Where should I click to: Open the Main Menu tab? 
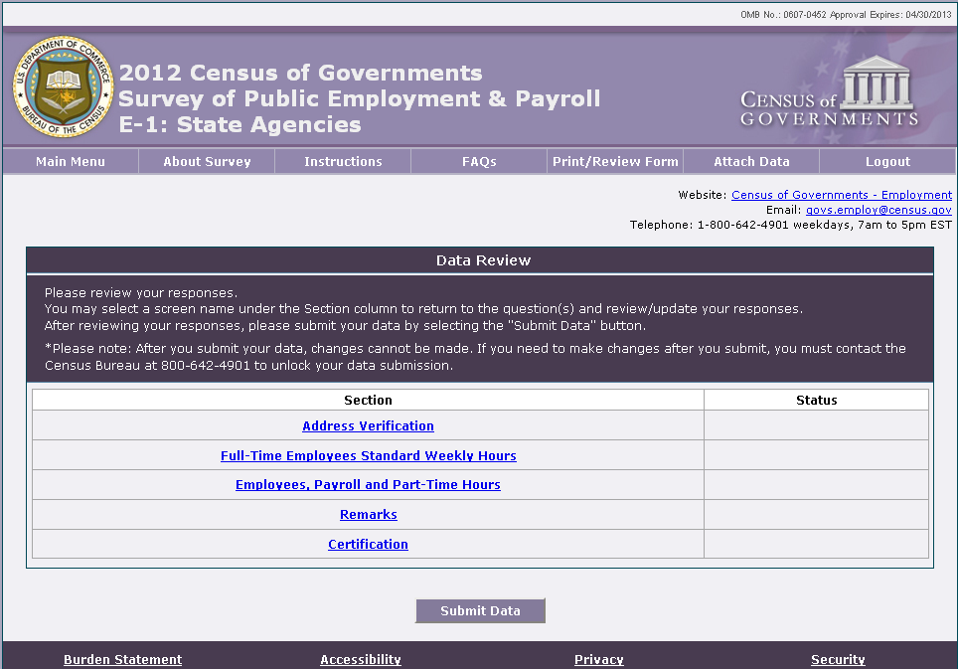tap(71, 161)
